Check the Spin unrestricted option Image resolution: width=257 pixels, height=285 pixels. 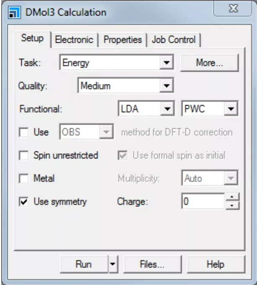pos(24,155)
